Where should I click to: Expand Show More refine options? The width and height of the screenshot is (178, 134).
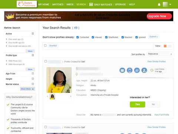27,89
